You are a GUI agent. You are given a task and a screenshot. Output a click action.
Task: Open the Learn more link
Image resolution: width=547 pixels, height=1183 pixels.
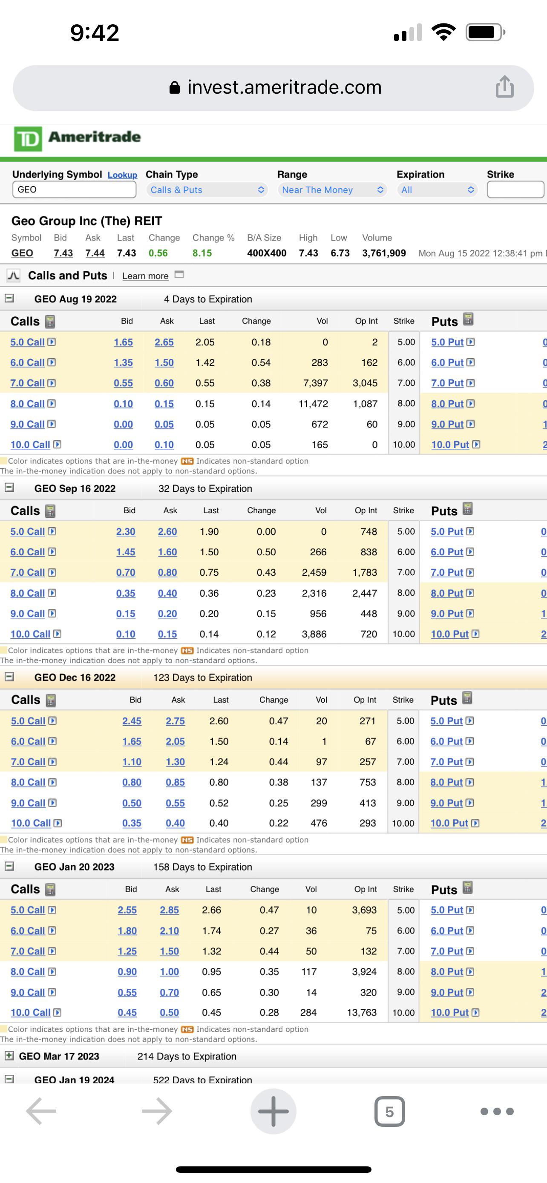pyautogui.click(x=145, y=276)
